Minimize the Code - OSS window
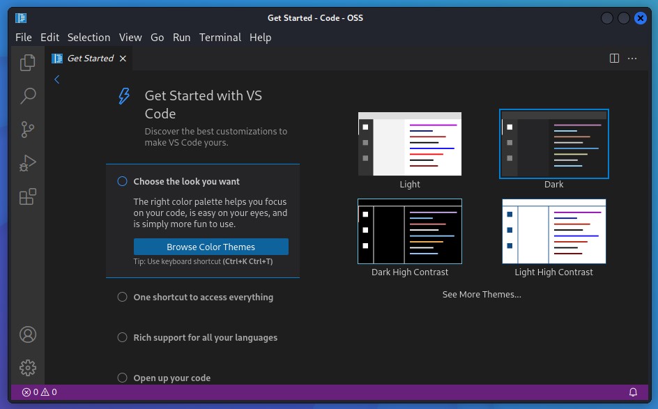 [607, 18]
